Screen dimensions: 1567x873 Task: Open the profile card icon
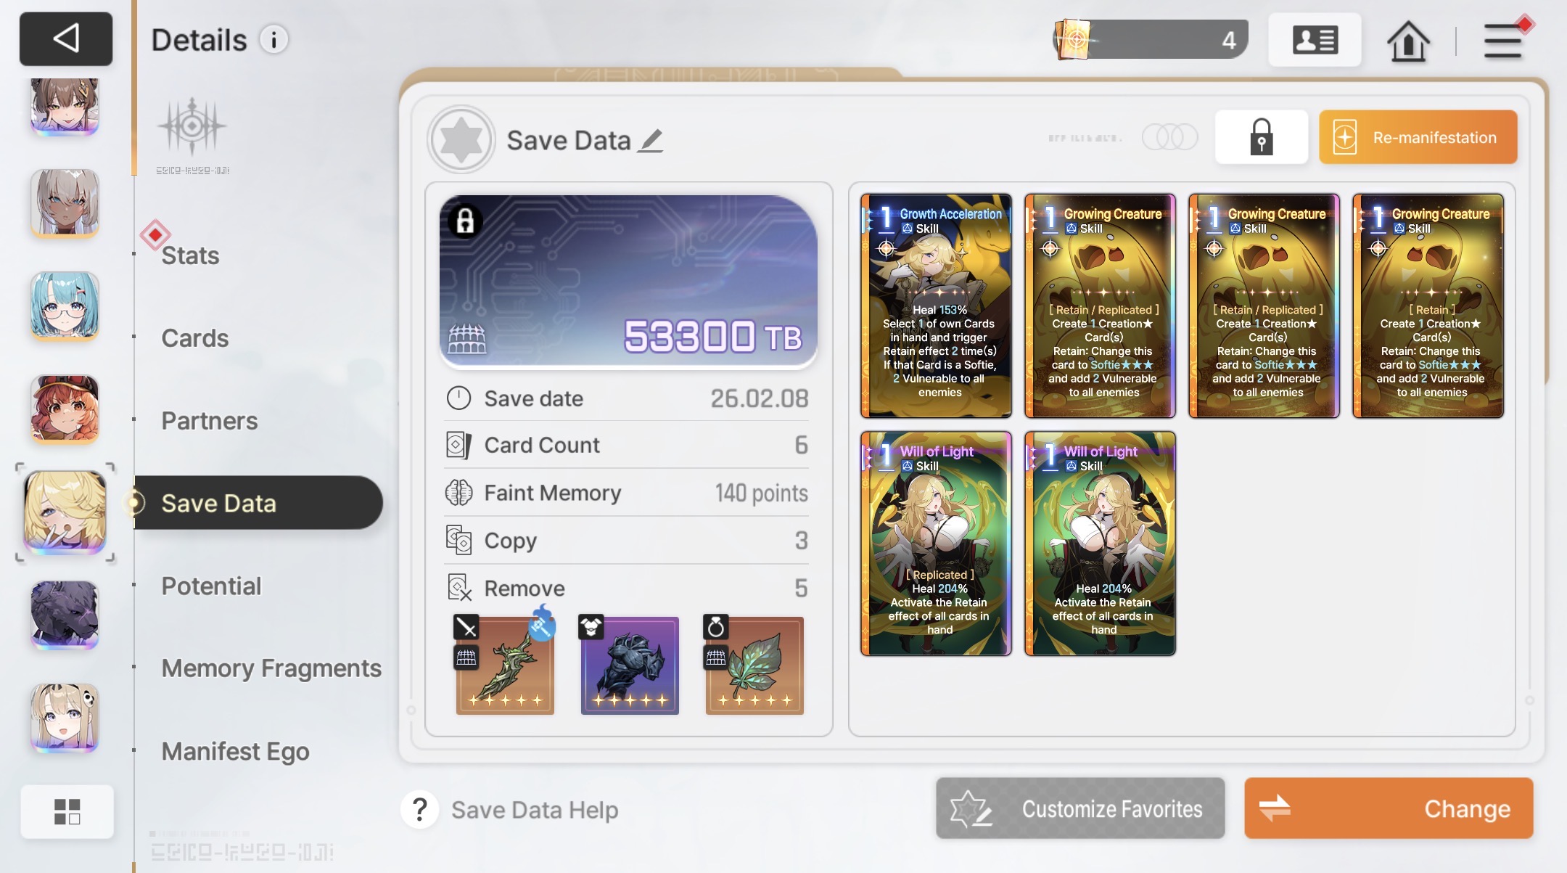pyautogui.click(x=1315, y=40)
